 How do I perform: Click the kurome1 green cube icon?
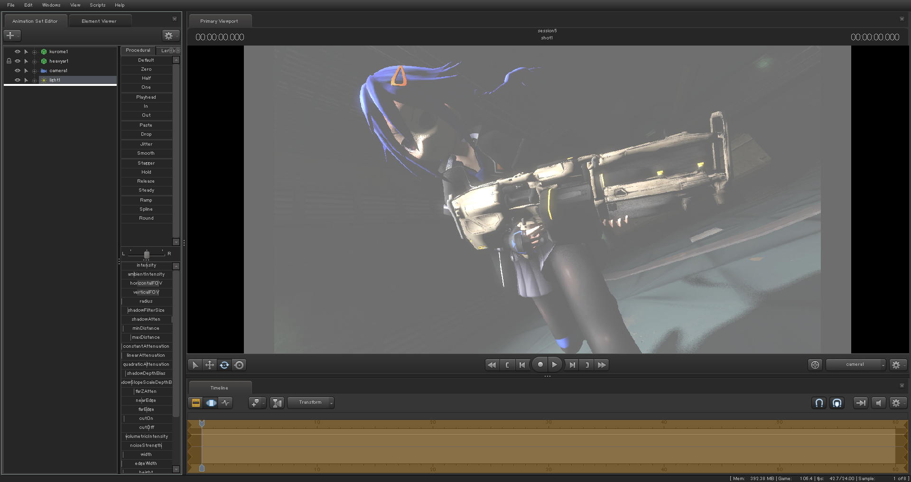click(x=44, y=52)
